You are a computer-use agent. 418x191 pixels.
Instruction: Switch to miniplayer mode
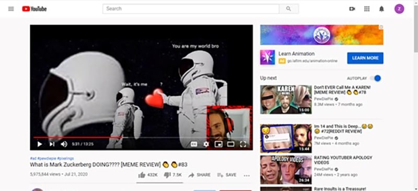pyautogui.click(x=218, y=144)
